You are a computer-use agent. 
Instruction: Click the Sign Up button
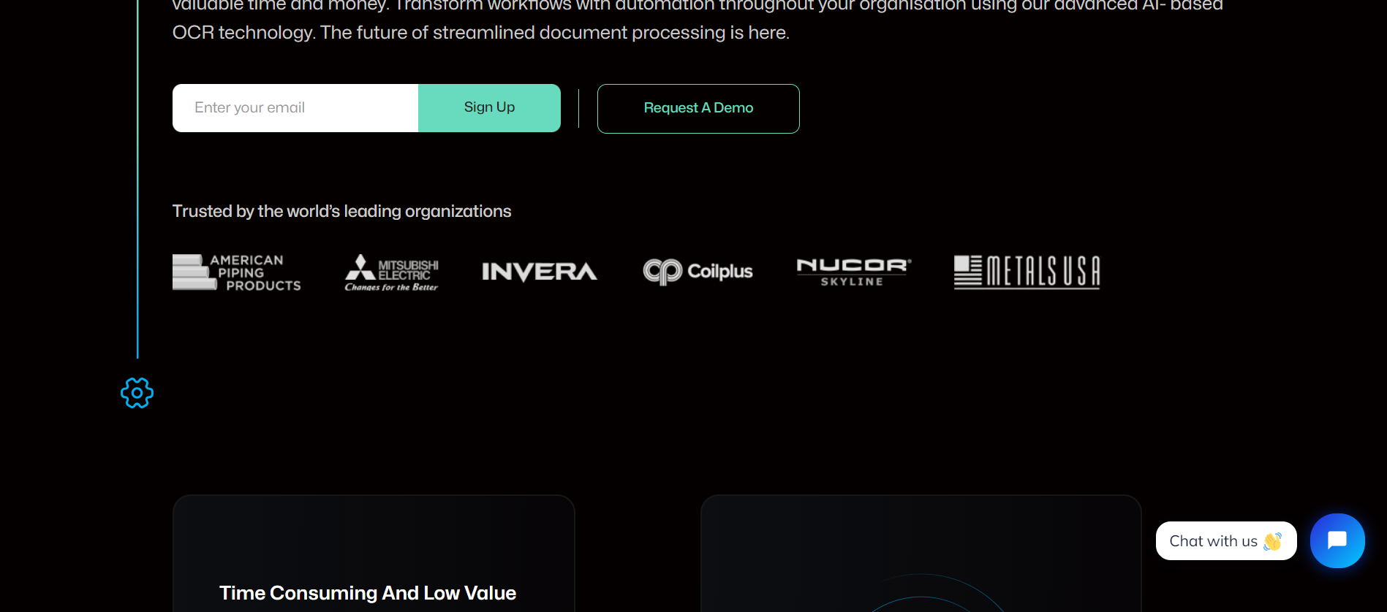489,108
